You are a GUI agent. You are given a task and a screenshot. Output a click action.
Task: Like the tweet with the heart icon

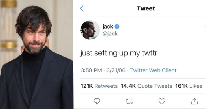(162, 101)
